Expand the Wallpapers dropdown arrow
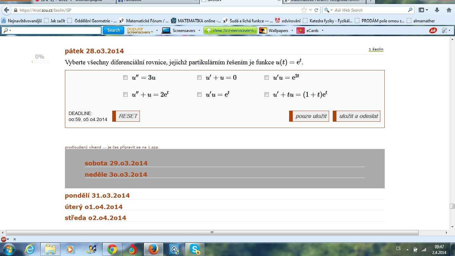Screen dimensions: 455x256 coord(292,30)
